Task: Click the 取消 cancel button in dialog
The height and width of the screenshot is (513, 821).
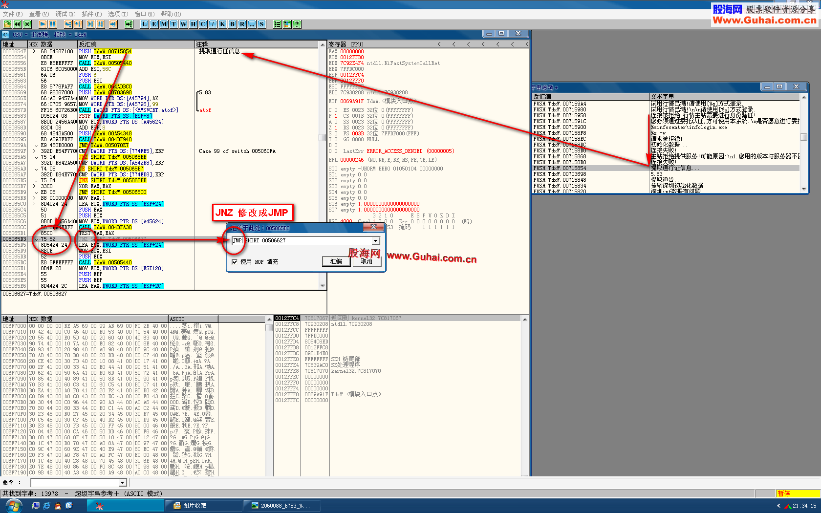Action: pos(367,261)
